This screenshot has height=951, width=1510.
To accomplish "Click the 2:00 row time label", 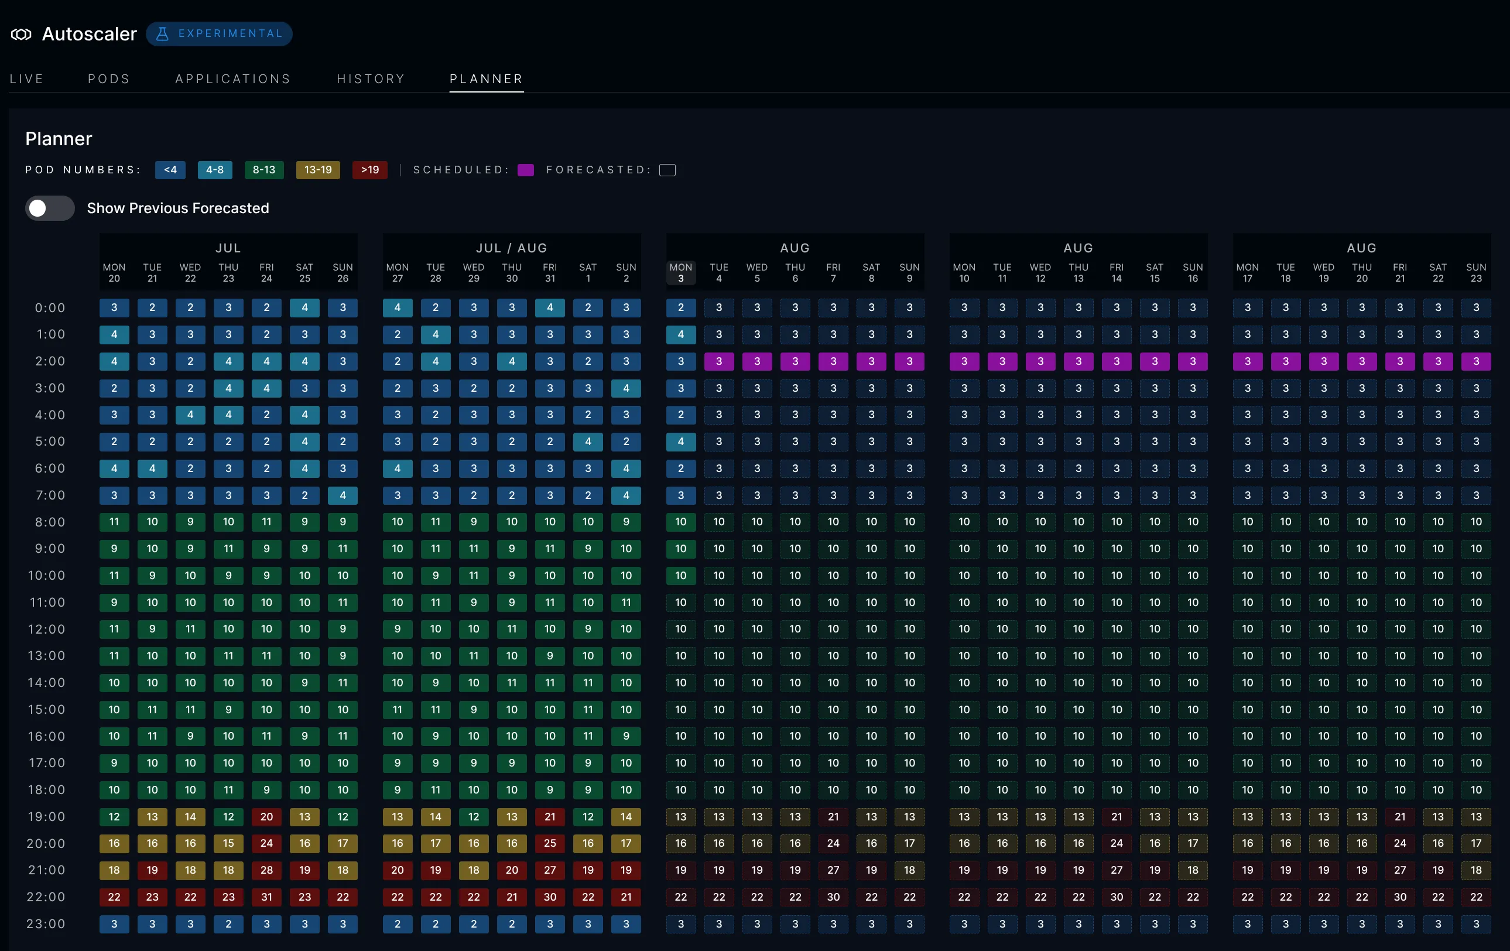I will coord(50,361).
